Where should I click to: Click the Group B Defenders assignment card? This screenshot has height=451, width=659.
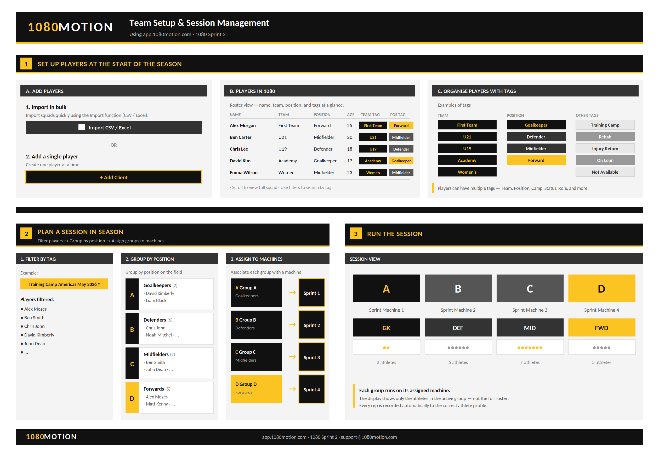tap(256, 324)
